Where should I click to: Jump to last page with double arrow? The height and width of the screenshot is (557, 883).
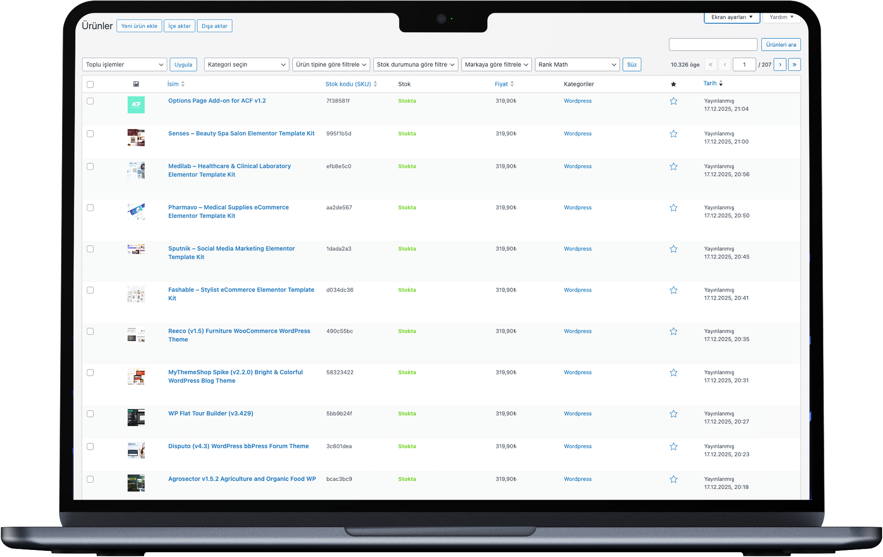(794, 65)
